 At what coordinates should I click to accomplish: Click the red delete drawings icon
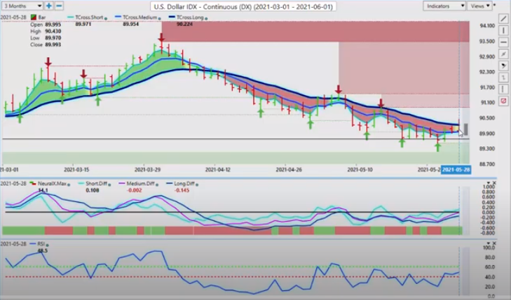point(504,101)
